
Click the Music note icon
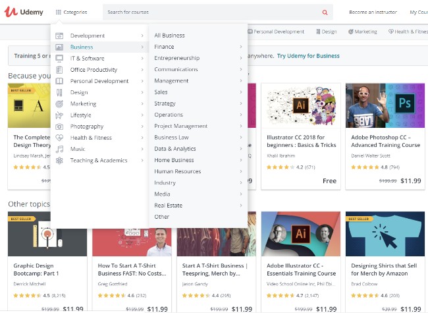[59, 149]
